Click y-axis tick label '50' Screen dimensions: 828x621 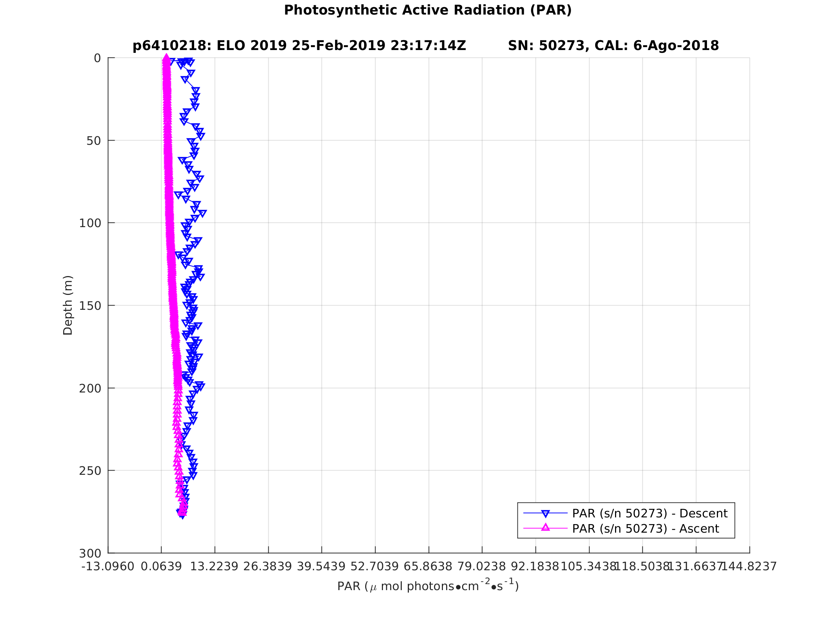[94, 141]
